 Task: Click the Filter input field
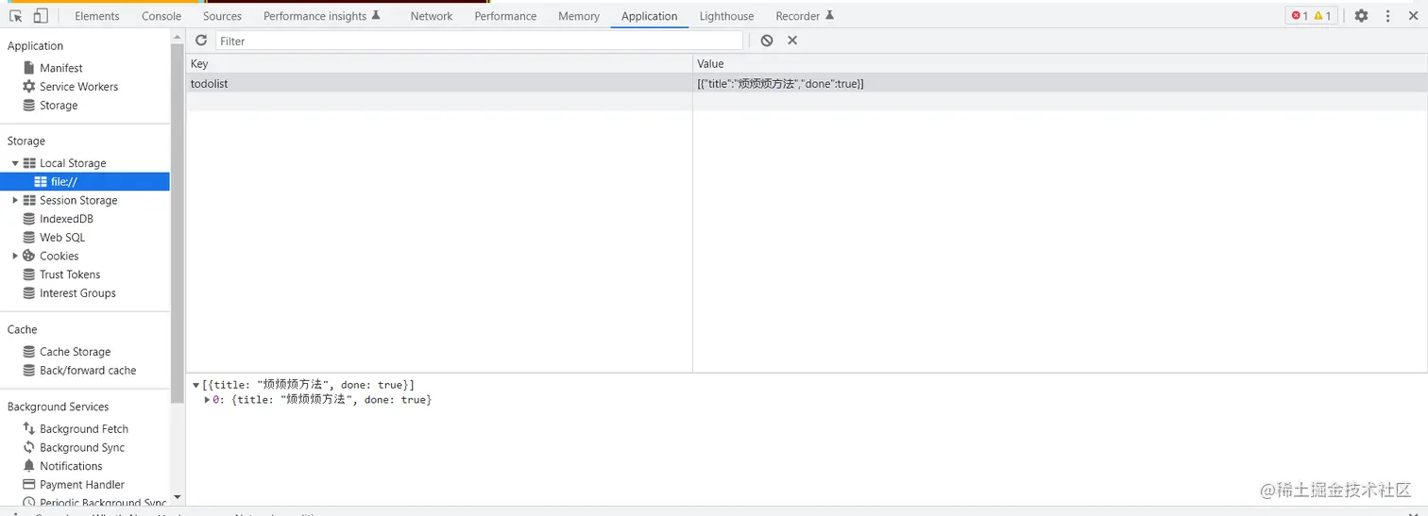(x=479, y=41)
